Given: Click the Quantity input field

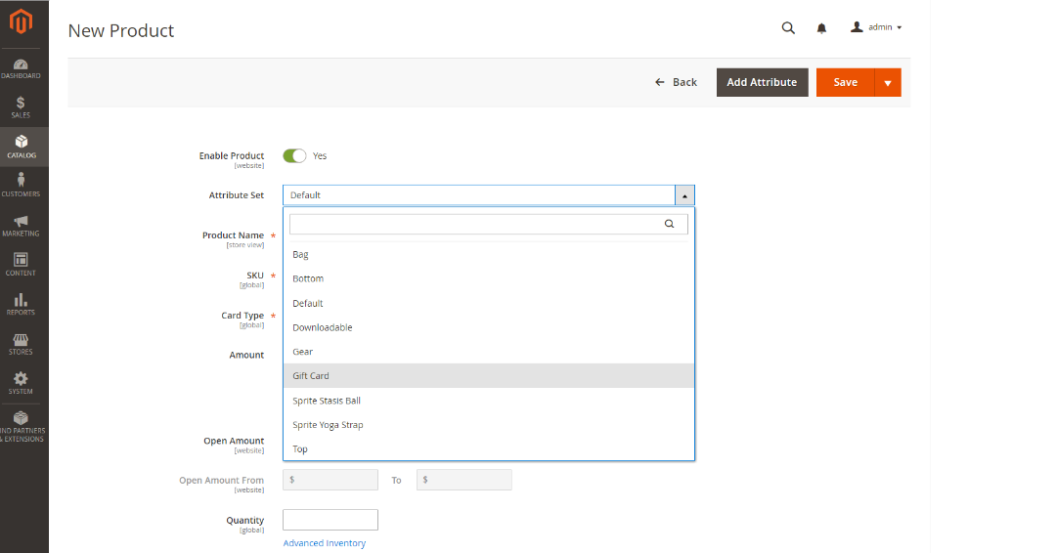Looking at the screenshot, I should (x=330, y=520).
